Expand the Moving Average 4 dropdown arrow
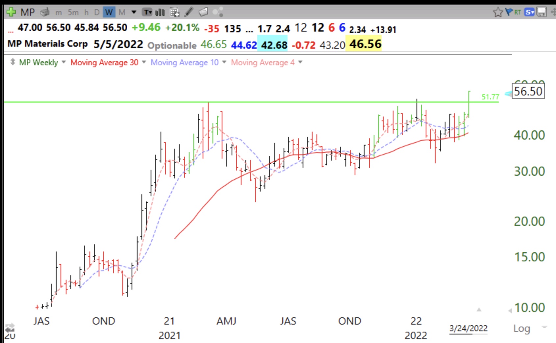556x343 pixels. click(x=300, y=62)
